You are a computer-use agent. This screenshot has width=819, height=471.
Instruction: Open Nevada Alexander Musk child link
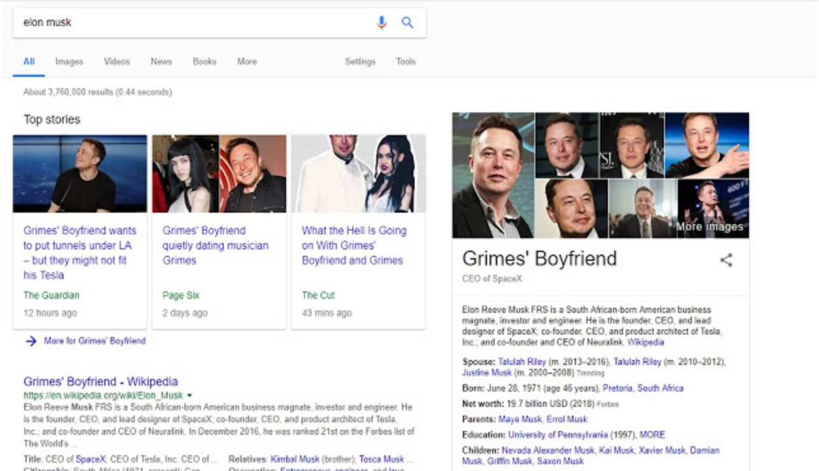(548, 450)
